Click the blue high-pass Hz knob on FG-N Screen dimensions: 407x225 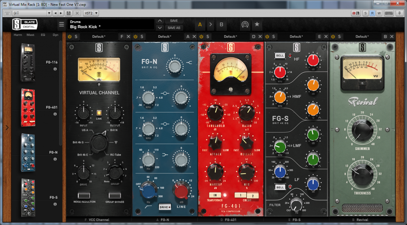click(149, 192)
